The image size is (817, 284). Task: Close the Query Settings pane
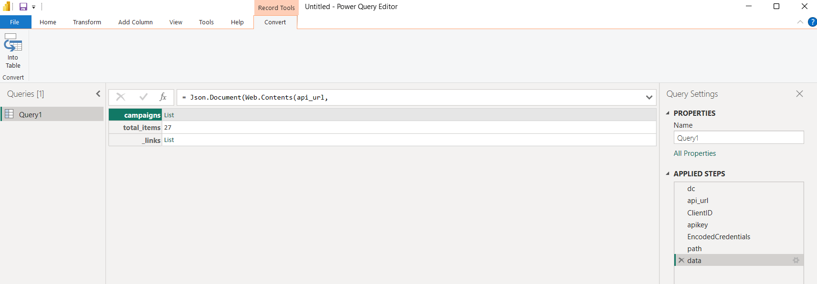(799, 94)
